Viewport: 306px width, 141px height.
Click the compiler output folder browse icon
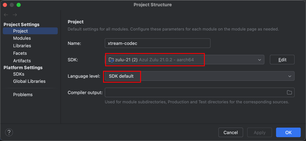click(x=289, y=92)
